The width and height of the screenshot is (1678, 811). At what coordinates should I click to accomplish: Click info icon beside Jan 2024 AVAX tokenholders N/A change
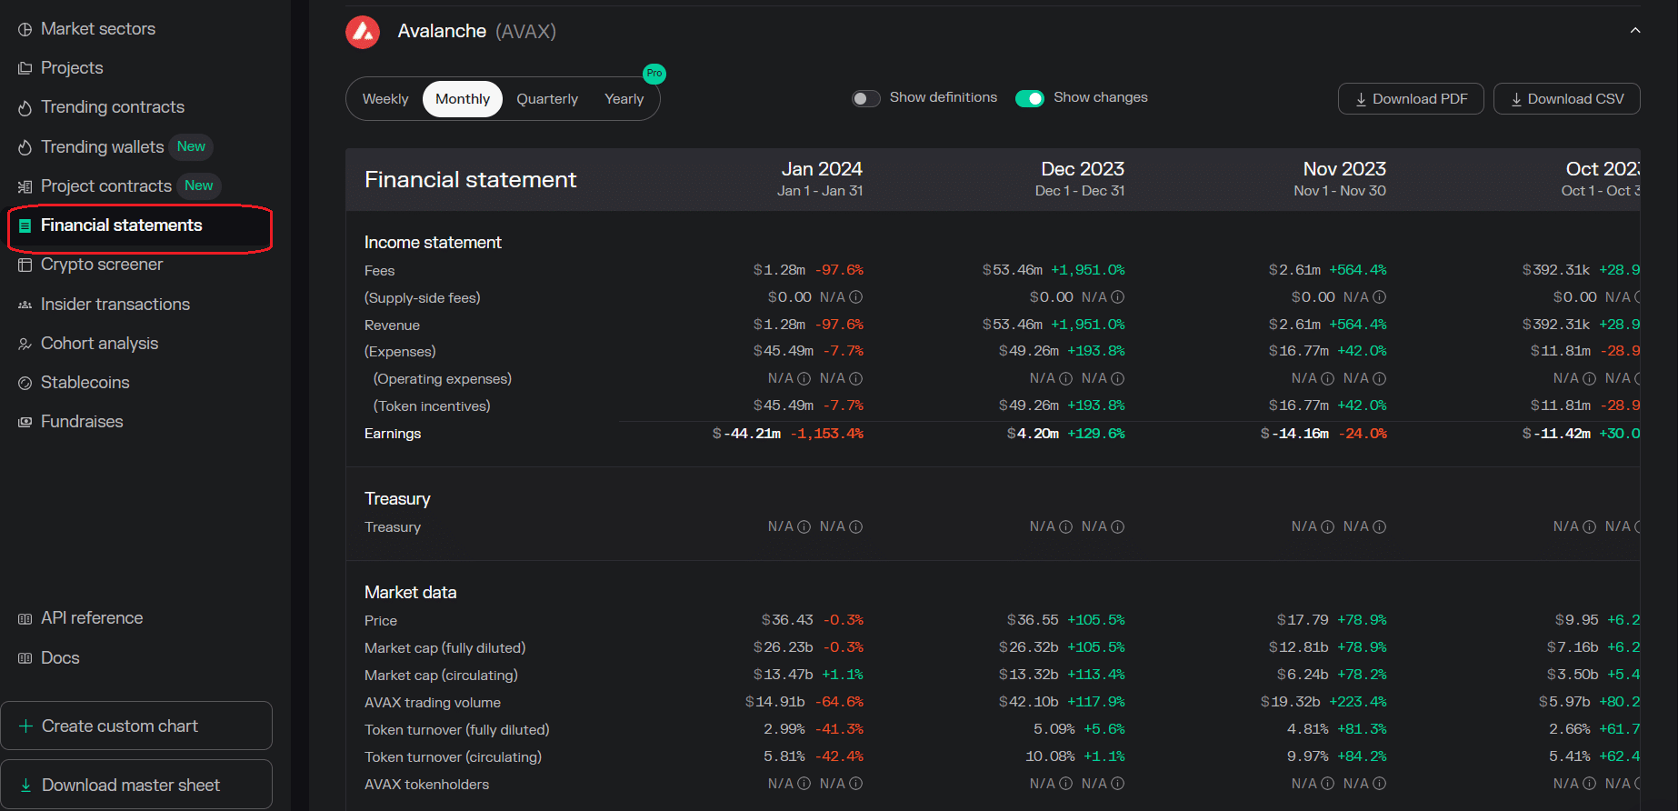click(855, 783)
